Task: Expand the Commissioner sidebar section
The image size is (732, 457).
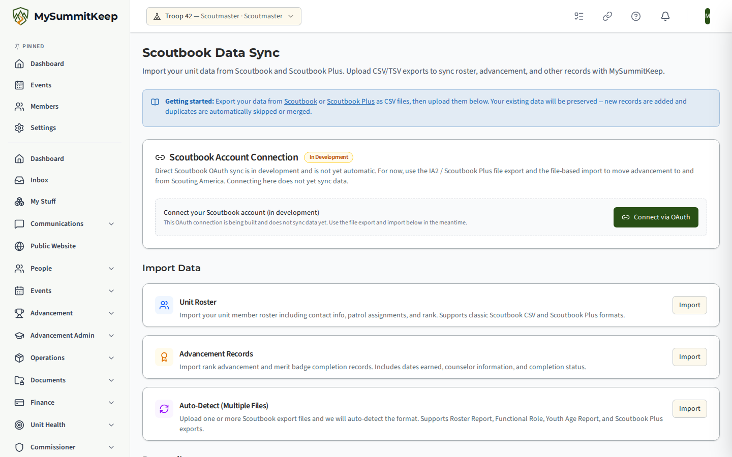Action: 65,447
